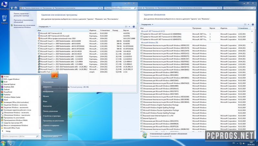The image size is (258, 146).
Task: Select Update for .NET Framework 4.8 (KB4600944)
Action: click(x=195, y=34)
